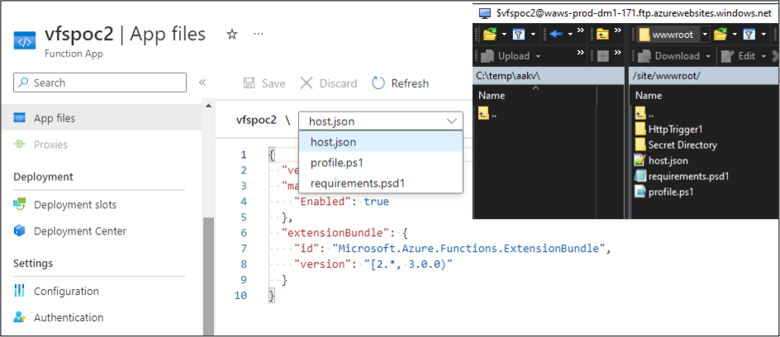Select requirements.psd1 in the dropdown list
780x337 pixels.
pyautogui.click(x=381, y=183)
